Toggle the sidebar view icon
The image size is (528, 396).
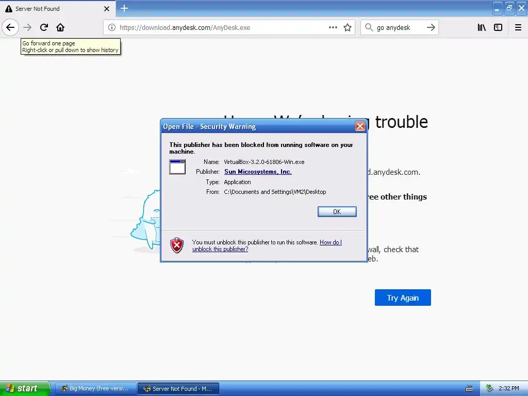(498, 27)
